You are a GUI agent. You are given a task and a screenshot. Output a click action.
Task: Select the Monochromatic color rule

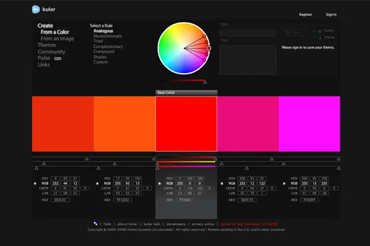point(107,36)
